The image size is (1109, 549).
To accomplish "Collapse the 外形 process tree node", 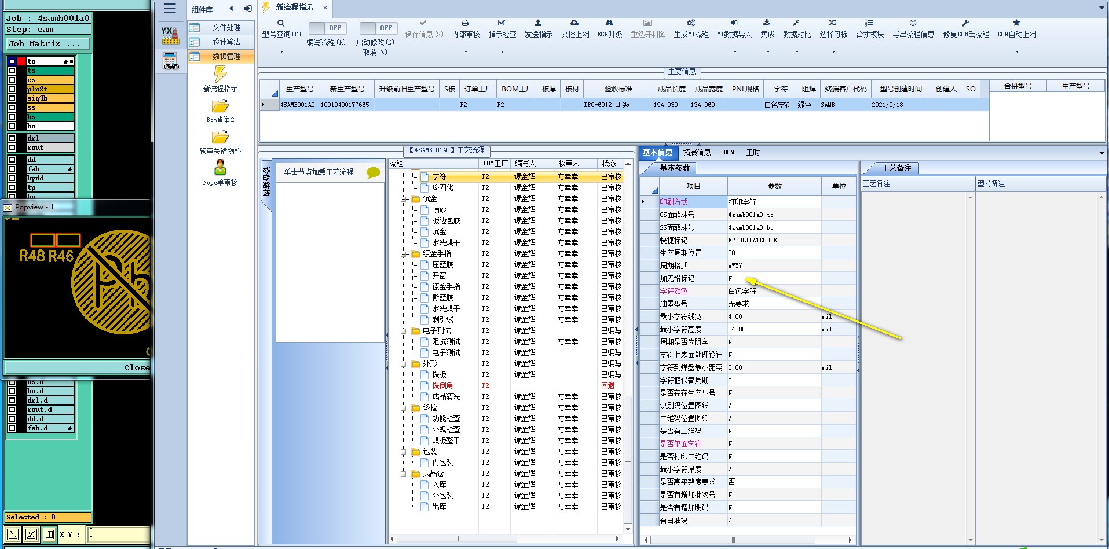I will (x=404, y=364).
